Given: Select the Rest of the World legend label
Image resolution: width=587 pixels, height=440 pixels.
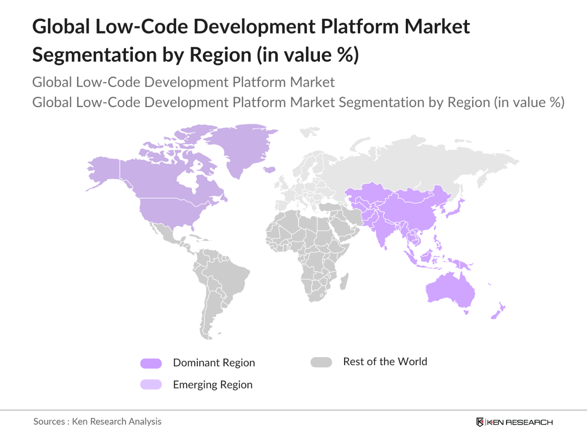Looking at the screenshot, I should point(385,362).
